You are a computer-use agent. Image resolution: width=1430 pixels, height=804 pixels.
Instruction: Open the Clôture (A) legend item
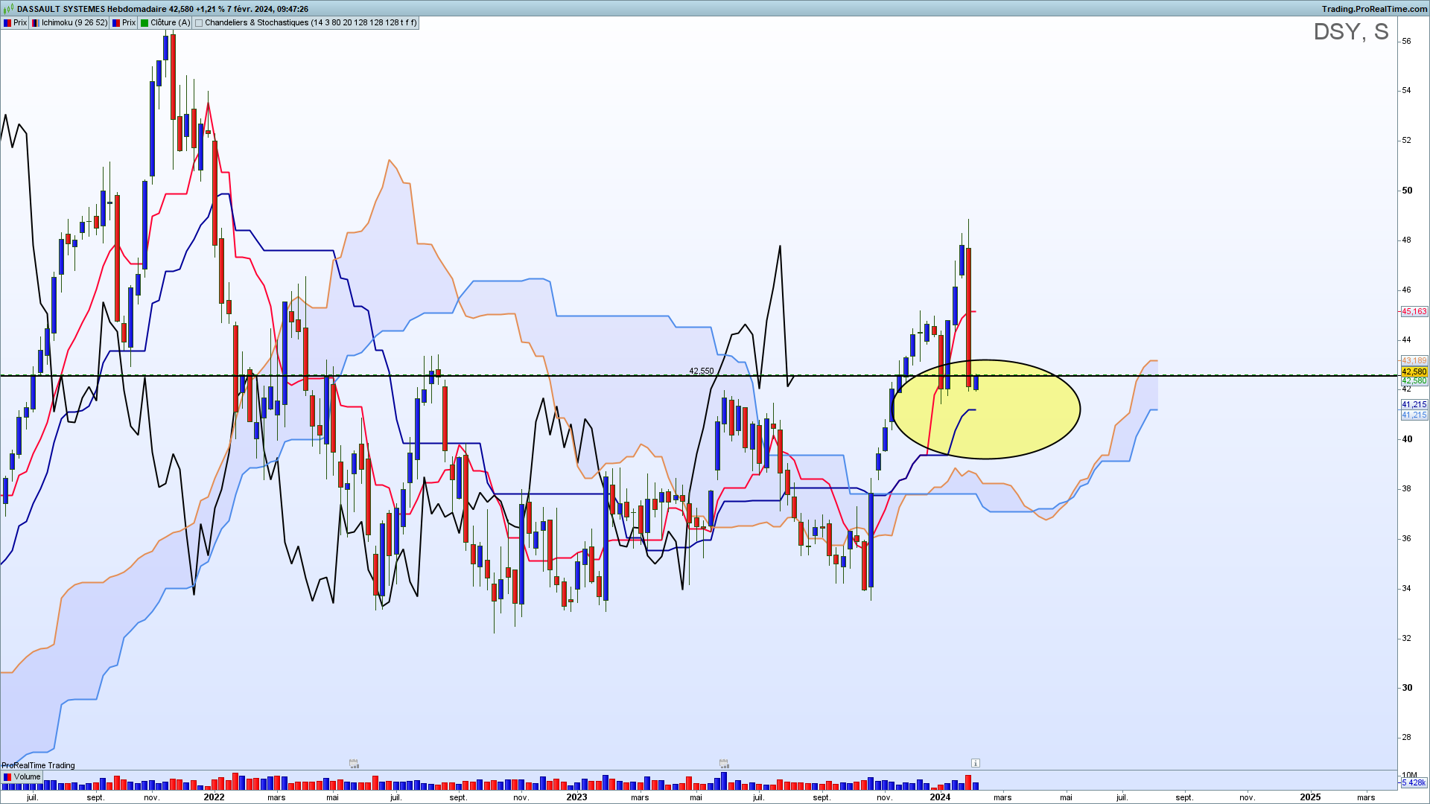point(165,23)
